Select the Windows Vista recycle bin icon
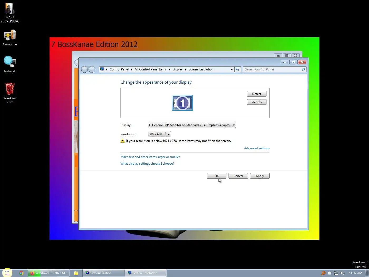Screen dimensions: 369x277 10,93
